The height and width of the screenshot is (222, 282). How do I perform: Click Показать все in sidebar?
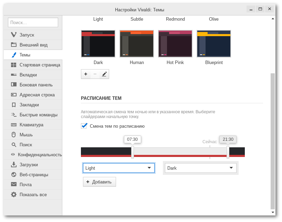(33, 194)
